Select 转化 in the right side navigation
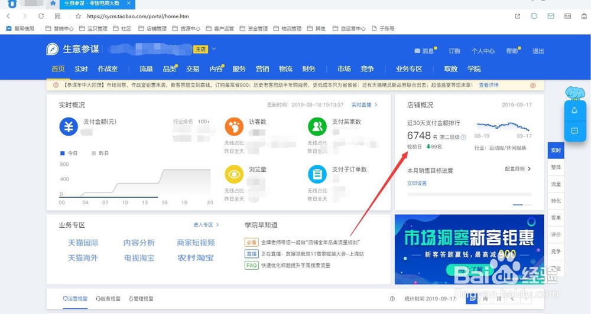This screenshot has width=591, height=314. (x=556, y=201)
